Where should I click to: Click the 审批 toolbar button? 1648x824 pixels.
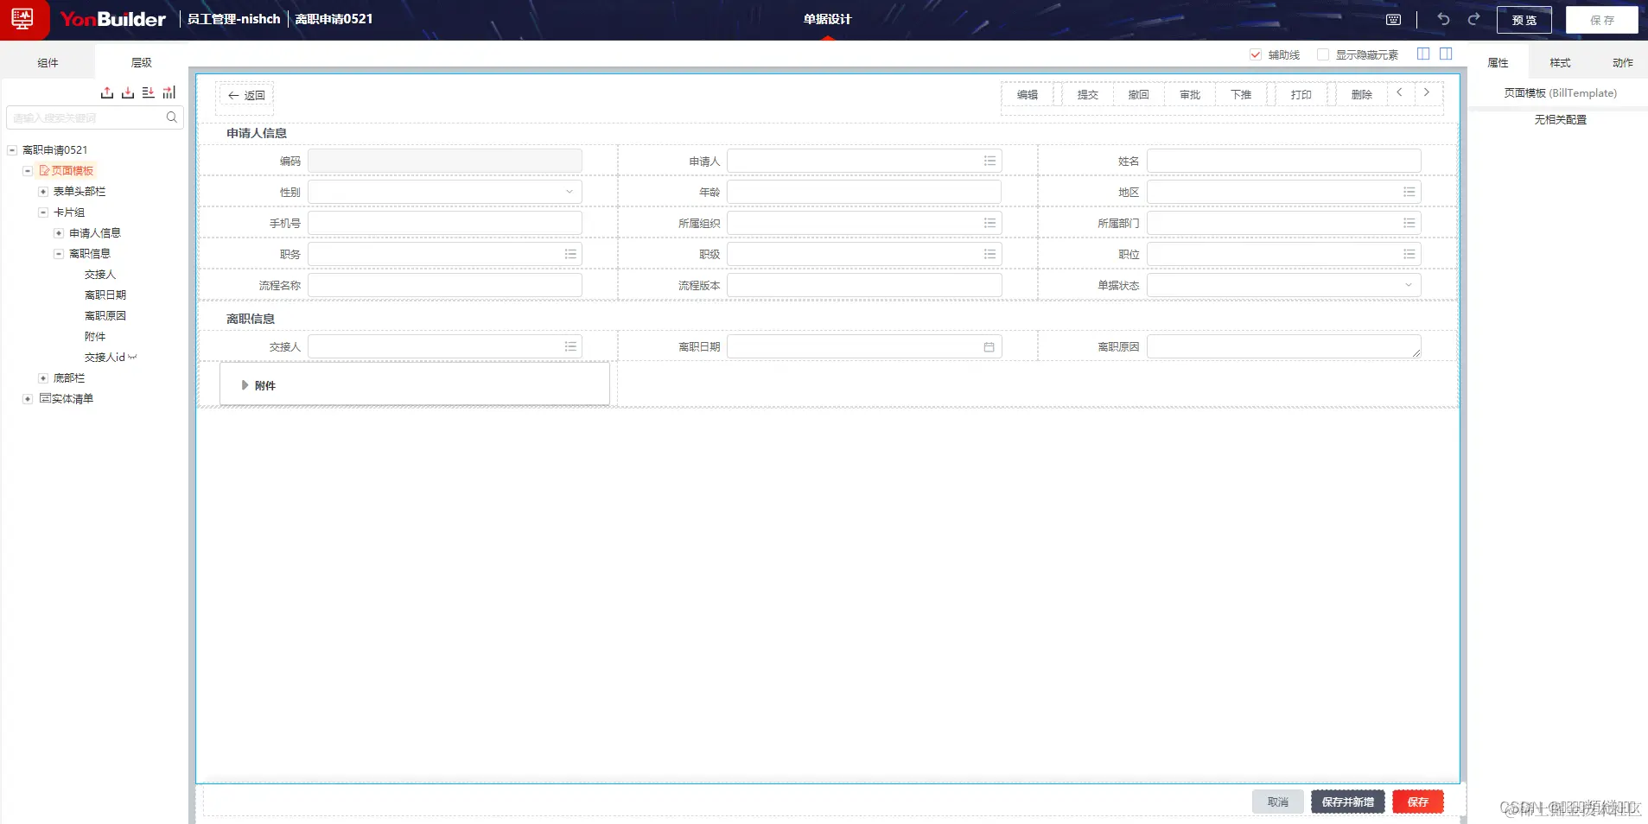click(x=1190, y=95)
